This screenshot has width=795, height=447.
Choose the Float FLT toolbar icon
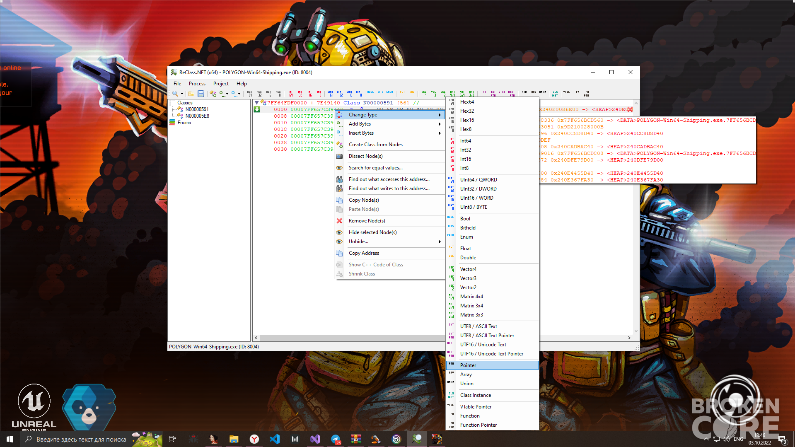pyautogui.click(x=402, y=92)
